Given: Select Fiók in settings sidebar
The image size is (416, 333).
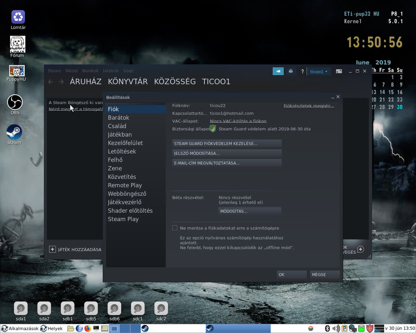Looking at the screenshot, I should click(136, 109).
